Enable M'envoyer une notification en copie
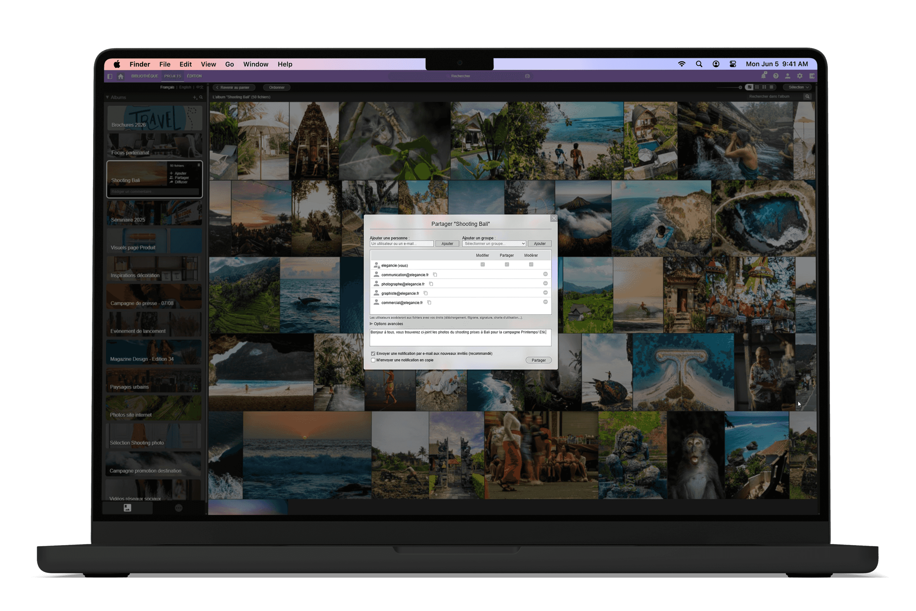 373,360
